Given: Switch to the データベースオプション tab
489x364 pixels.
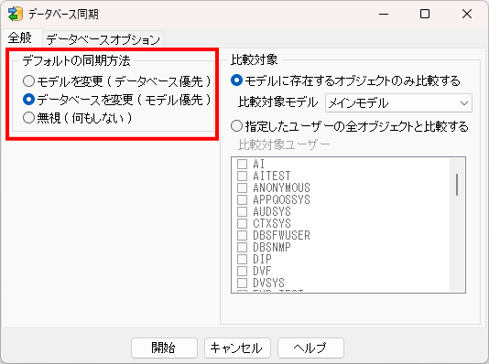Looking at the screenshot, I should (103, 39).
